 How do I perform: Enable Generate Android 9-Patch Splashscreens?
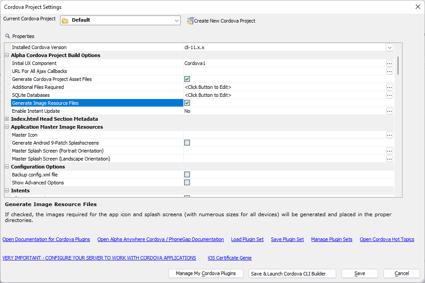click(187, 143)
